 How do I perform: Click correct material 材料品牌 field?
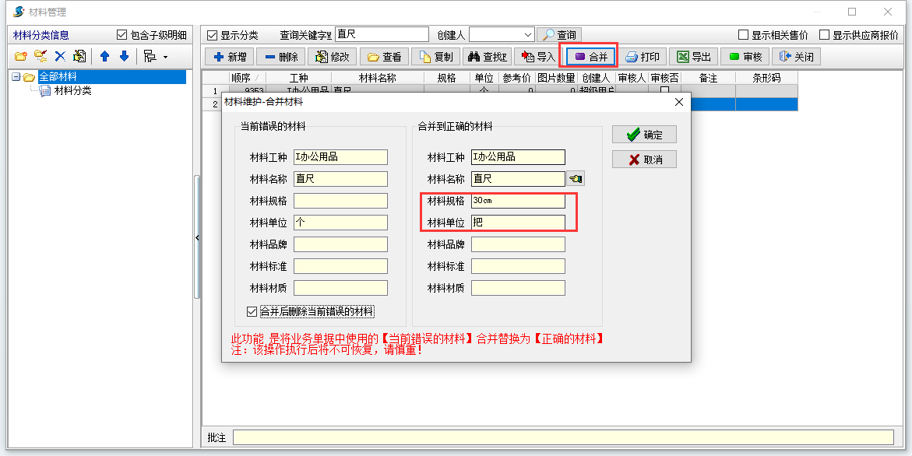[518, 244]
